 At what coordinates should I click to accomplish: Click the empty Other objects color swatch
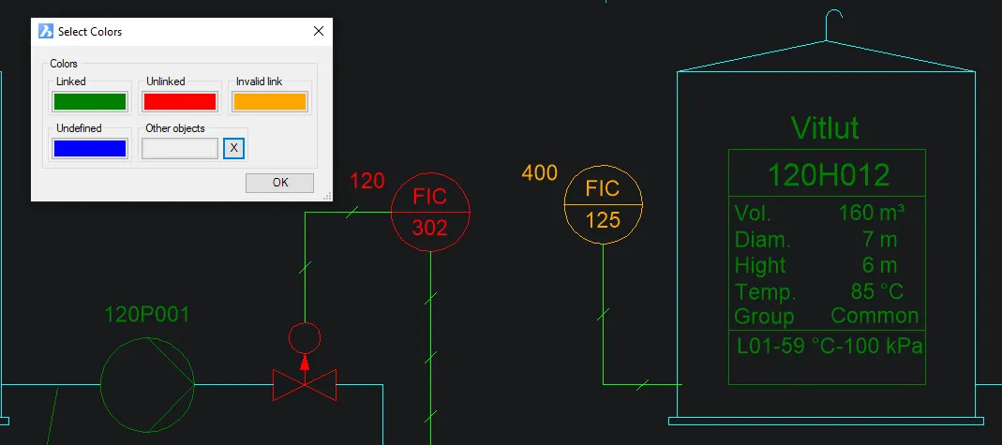pos(180,148)
